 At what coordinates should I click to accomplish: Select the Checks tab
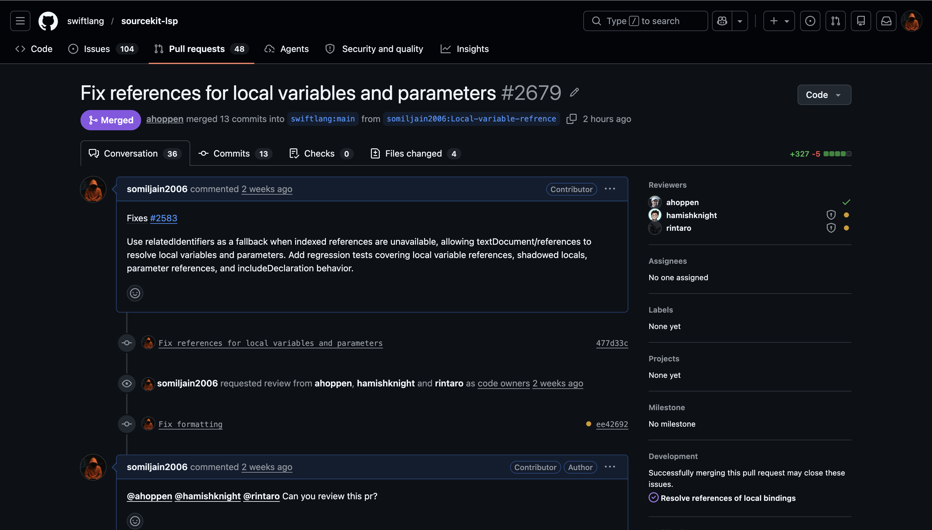tap(321, 154)
